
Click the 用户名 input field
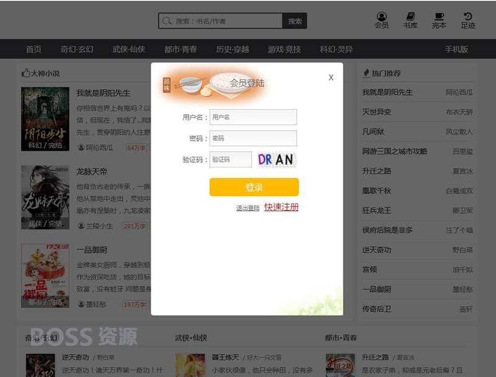pos(253,117)
